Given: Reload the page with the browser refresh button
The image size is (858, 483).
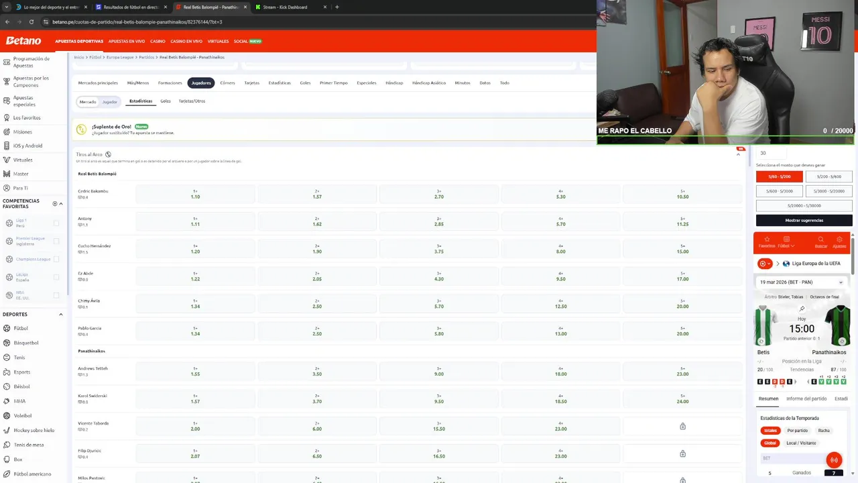Looking at the screenshot, I should point(31,21).
